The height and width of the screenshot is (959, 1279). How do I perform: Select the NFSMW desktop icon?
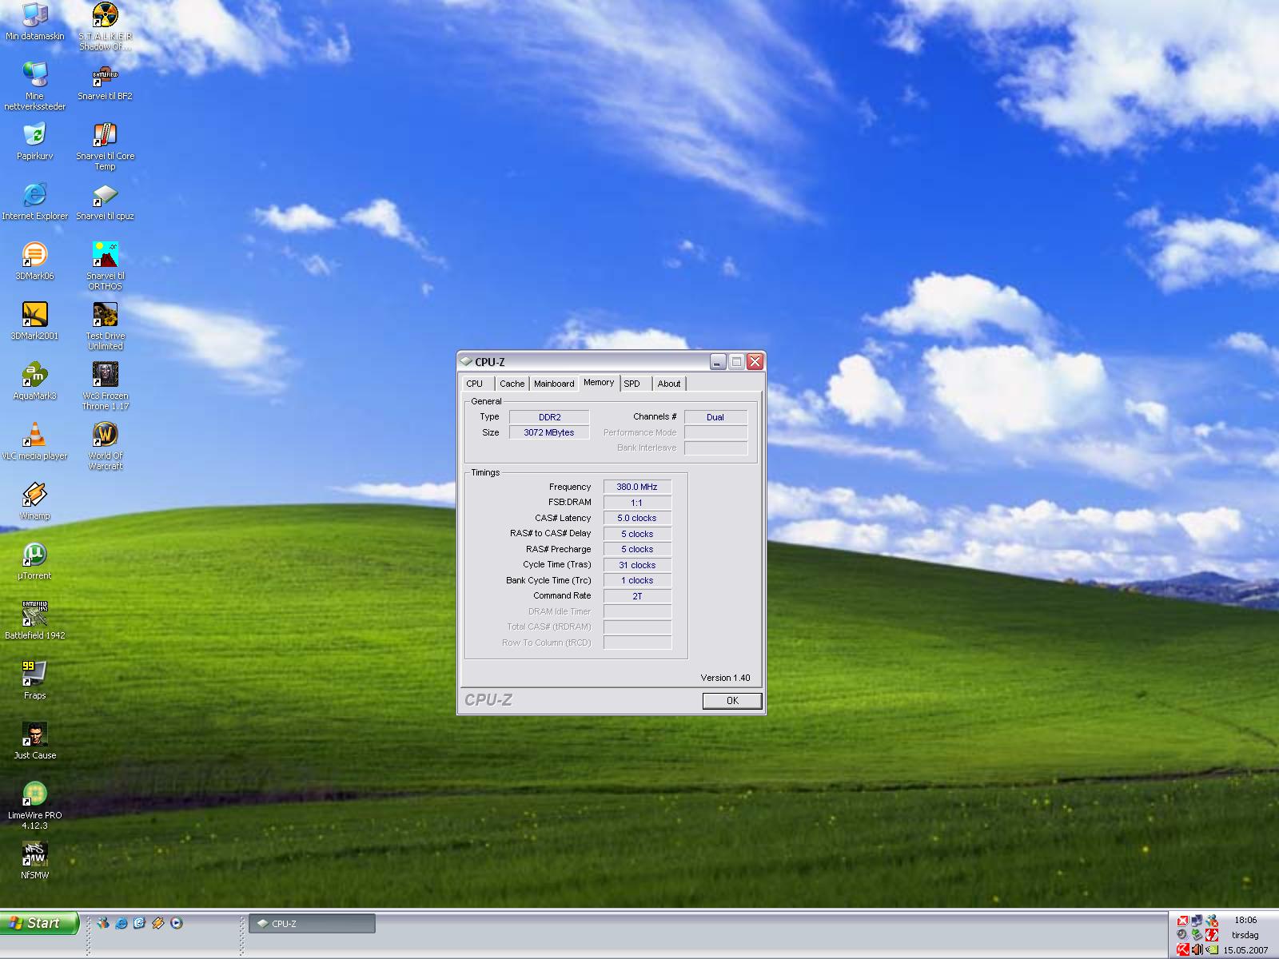tap(34, 861)
